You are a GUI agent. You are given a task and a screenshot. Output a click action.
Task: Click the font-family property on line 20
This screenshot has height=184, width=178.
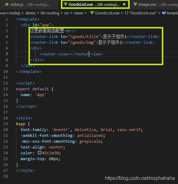pos(34,130)
